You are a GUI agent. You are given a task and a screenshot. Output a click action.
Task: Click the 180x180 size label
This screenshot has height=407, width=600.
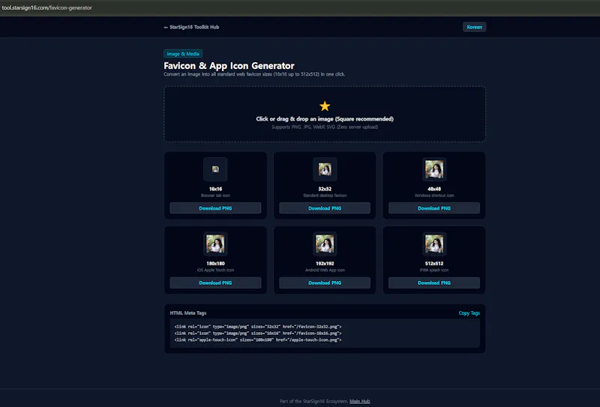pyautogui.click(x=215, y=264)
